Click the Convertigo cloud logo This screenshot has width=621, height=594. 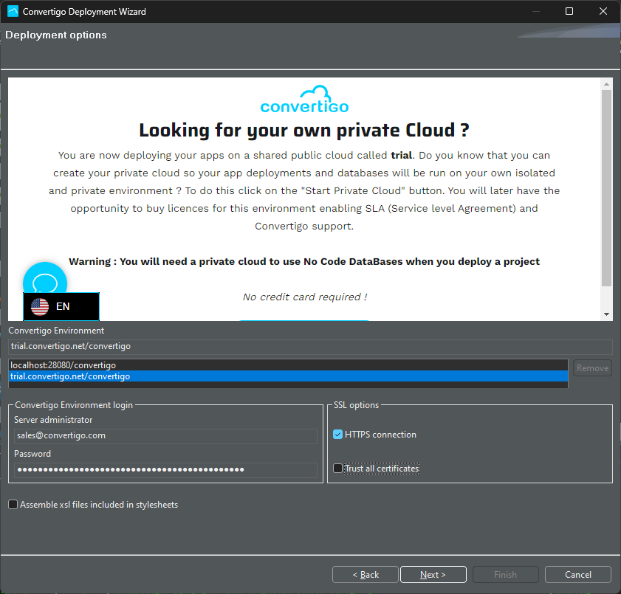coord(304,99)
